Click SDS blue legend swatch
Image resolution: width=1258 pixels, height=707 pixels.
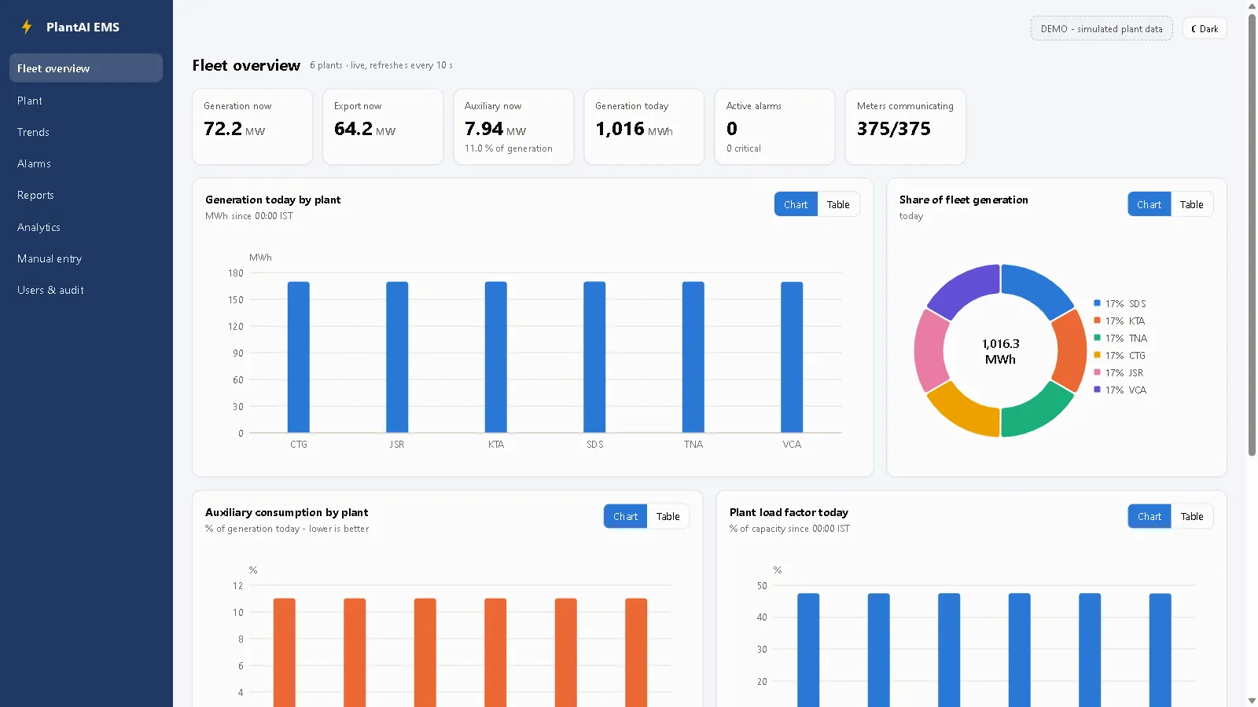point(1097,303)
